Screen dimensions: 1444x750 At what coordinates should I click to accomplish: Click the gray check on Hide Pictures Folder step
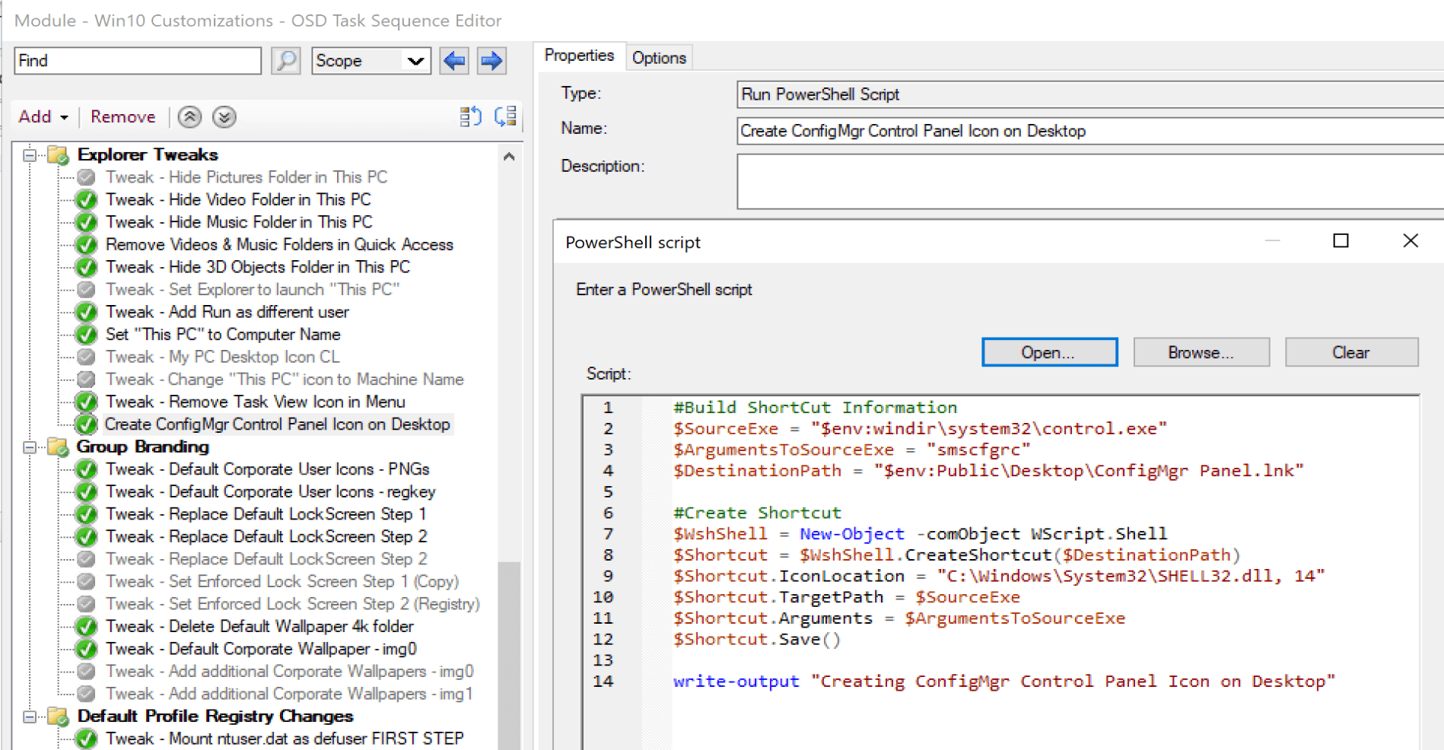coord(85,176)
